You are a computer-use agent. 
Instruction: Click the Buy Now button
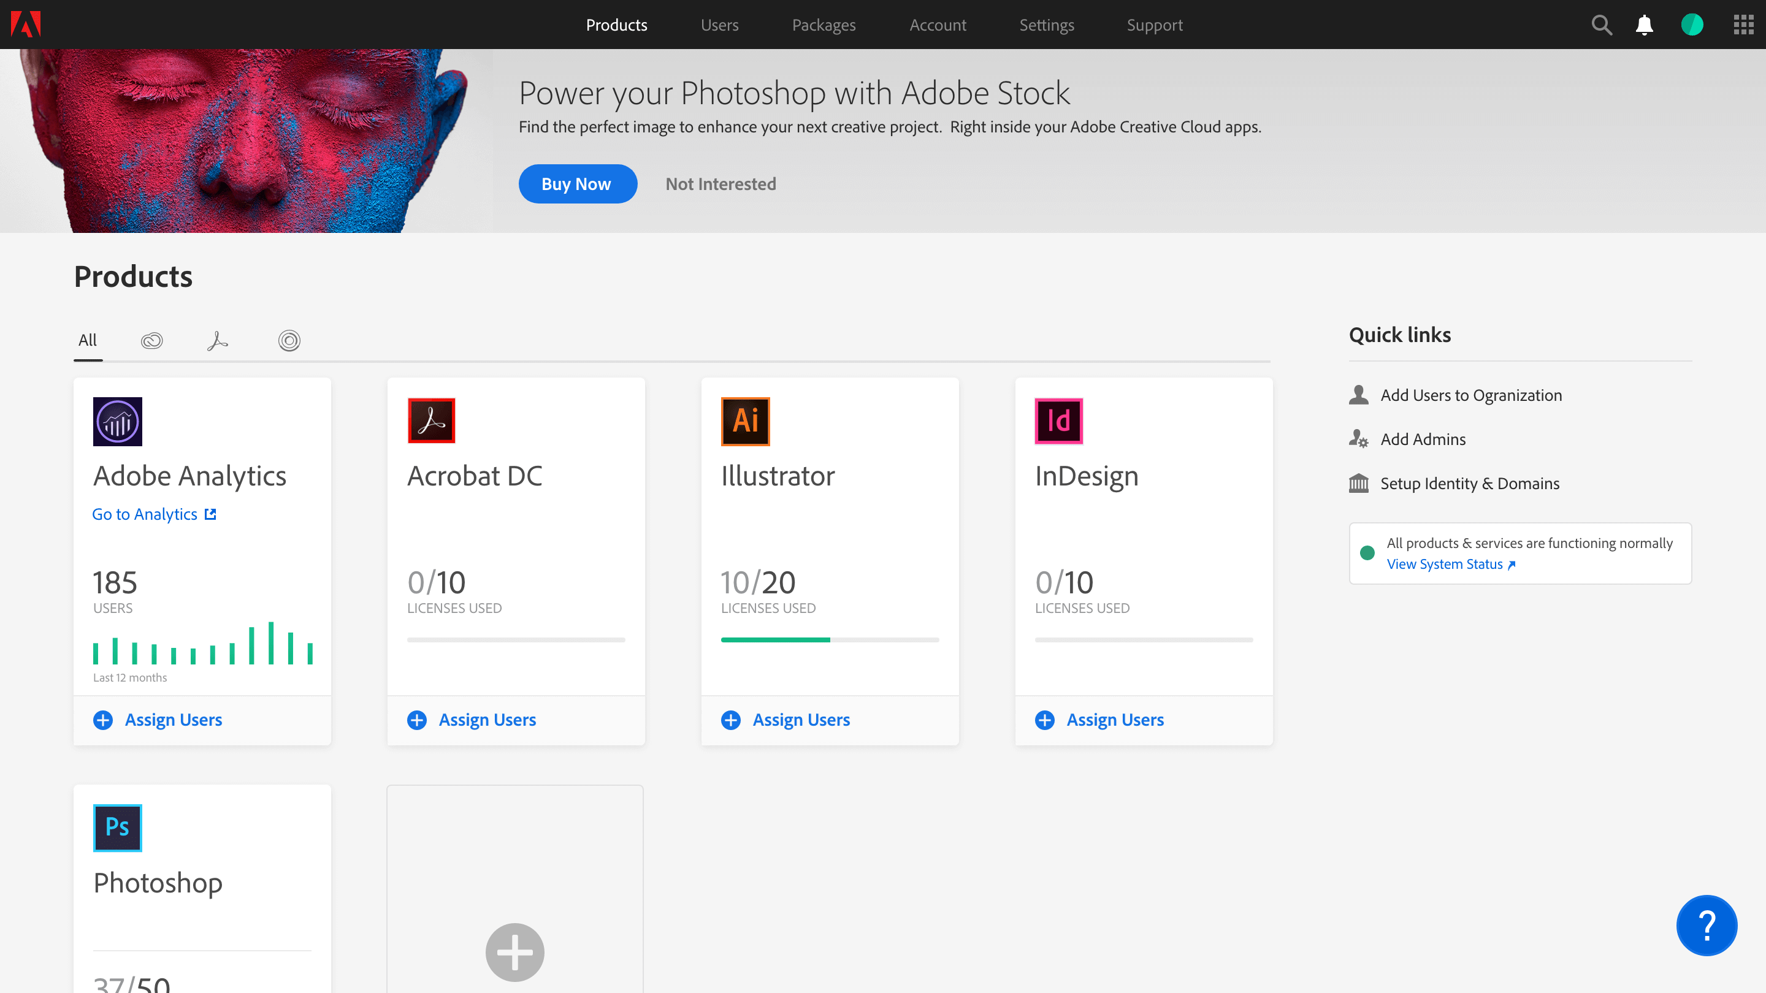tap(577, 184)
